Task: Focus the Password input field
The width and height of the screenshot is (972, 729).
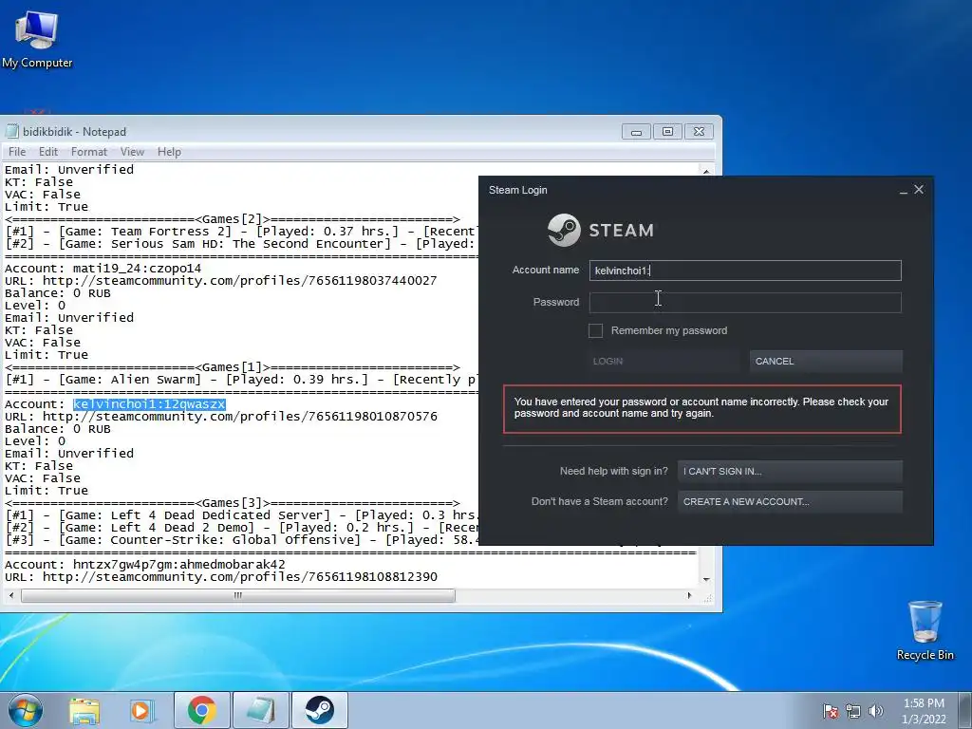Action: click(745, 303)
